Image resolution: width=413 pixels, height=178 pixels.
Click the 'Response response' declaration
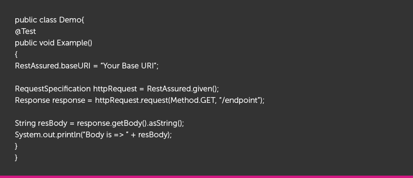[x=50, y=100]
